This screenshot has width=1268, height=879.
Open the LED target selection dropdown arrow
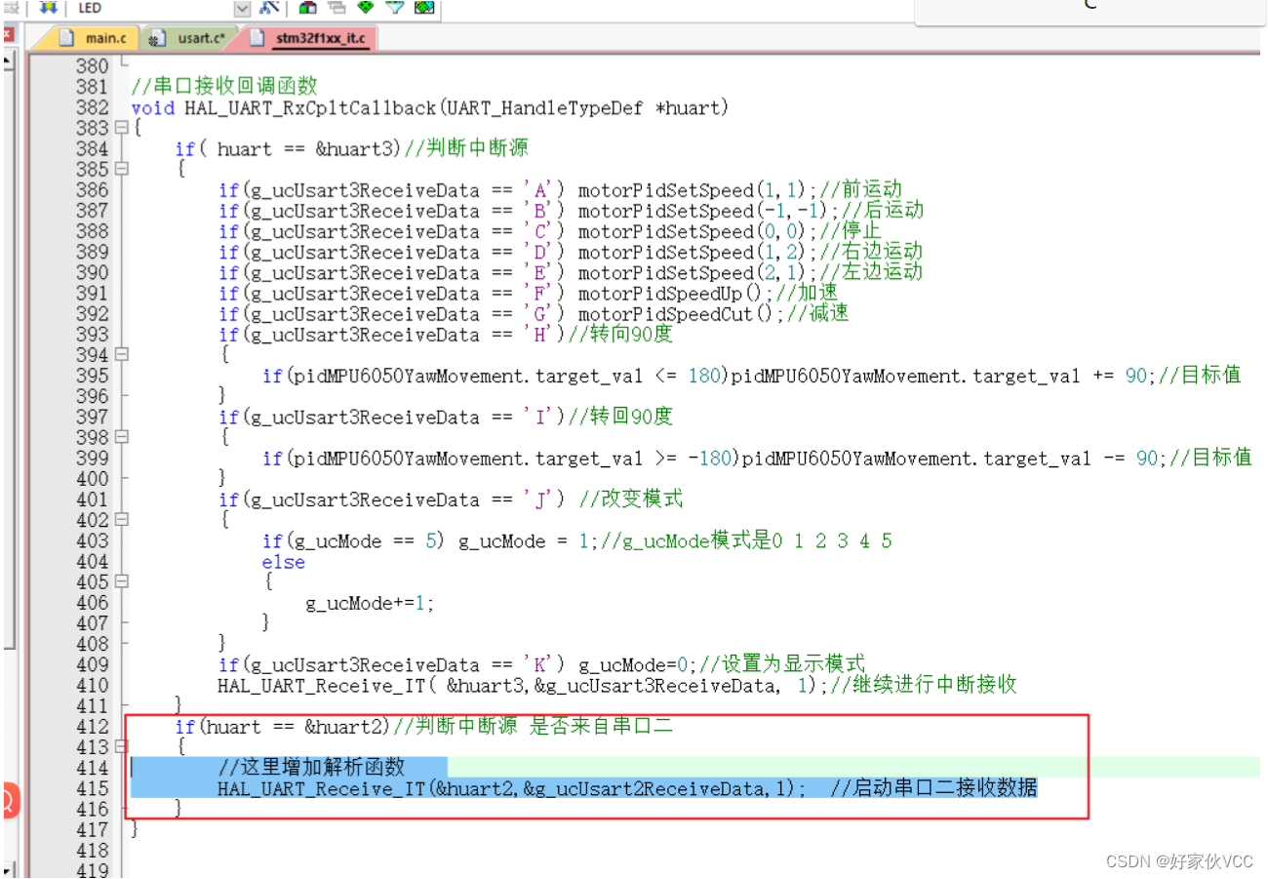click(243, 8)
